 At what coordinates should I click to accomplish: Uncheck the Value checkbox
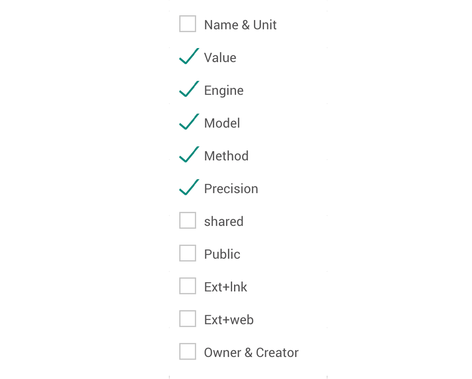pos(189,57)
